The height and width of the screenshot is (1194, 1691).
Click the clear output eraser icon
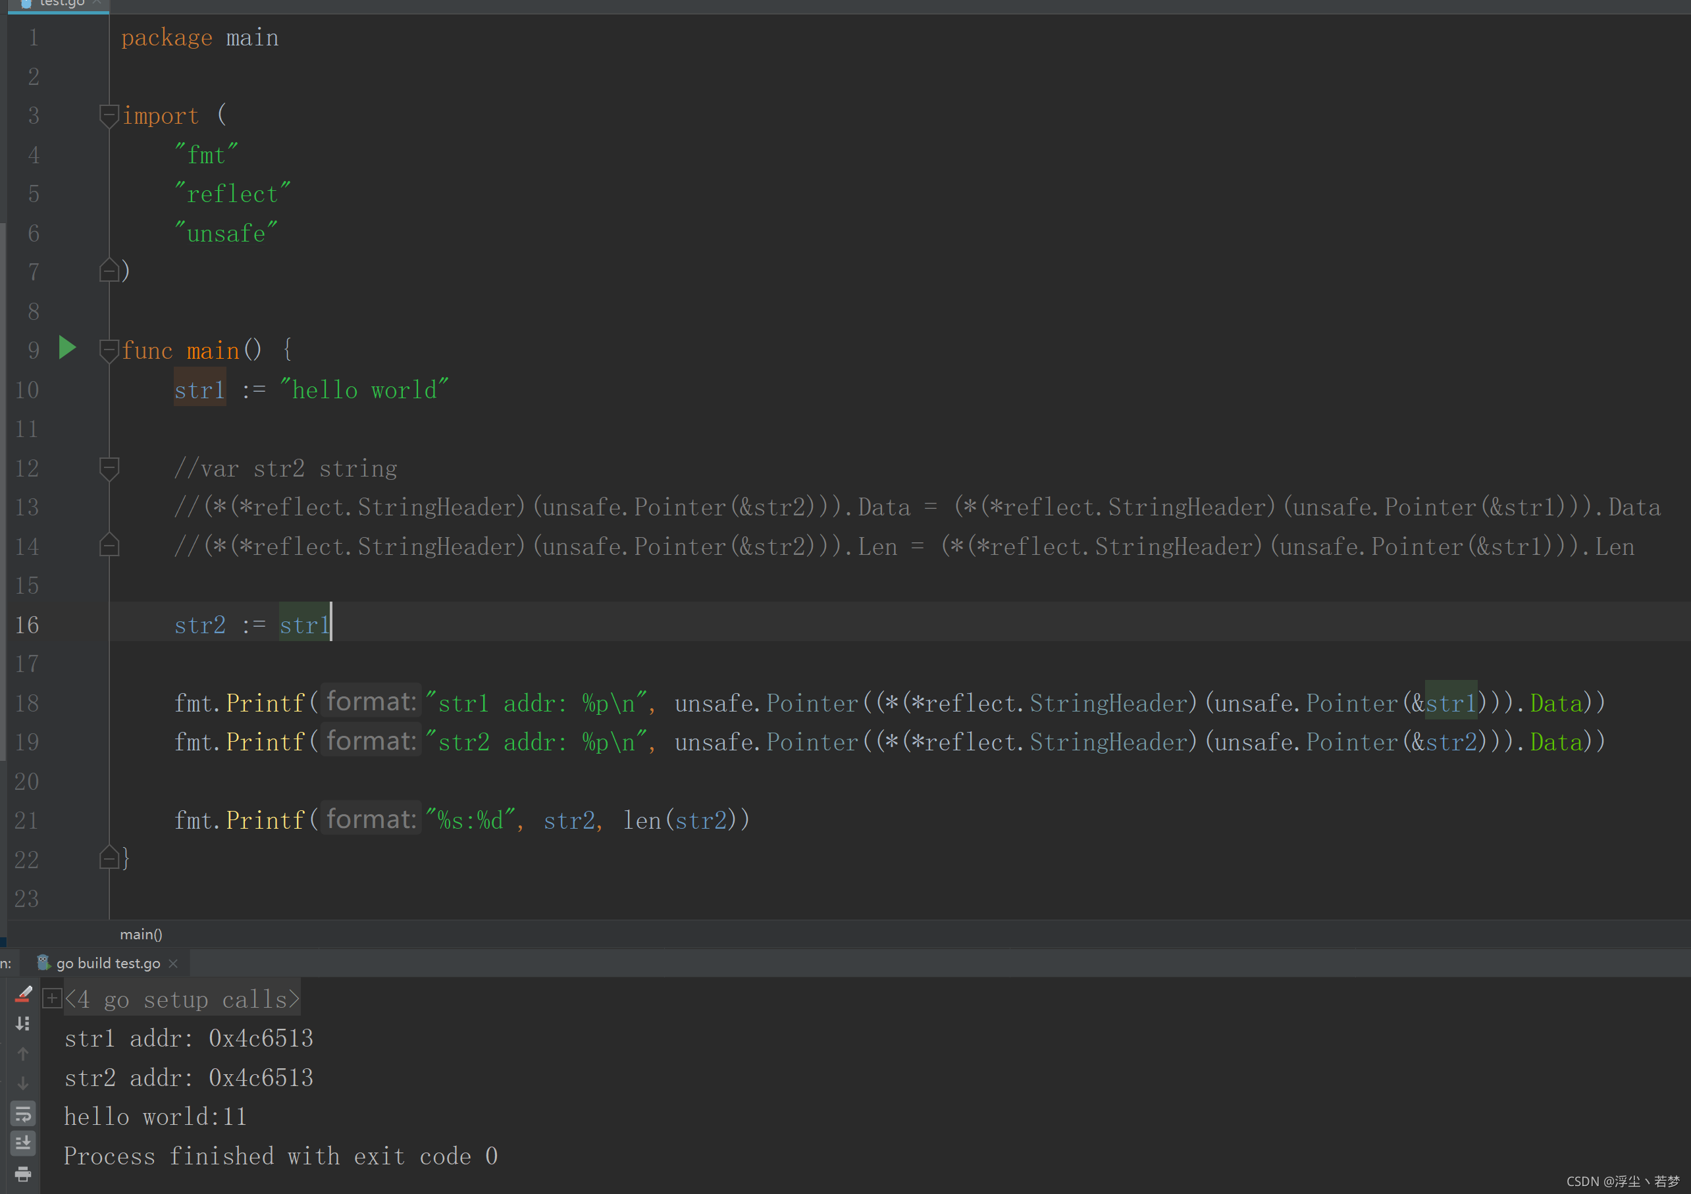click(23, 995)
